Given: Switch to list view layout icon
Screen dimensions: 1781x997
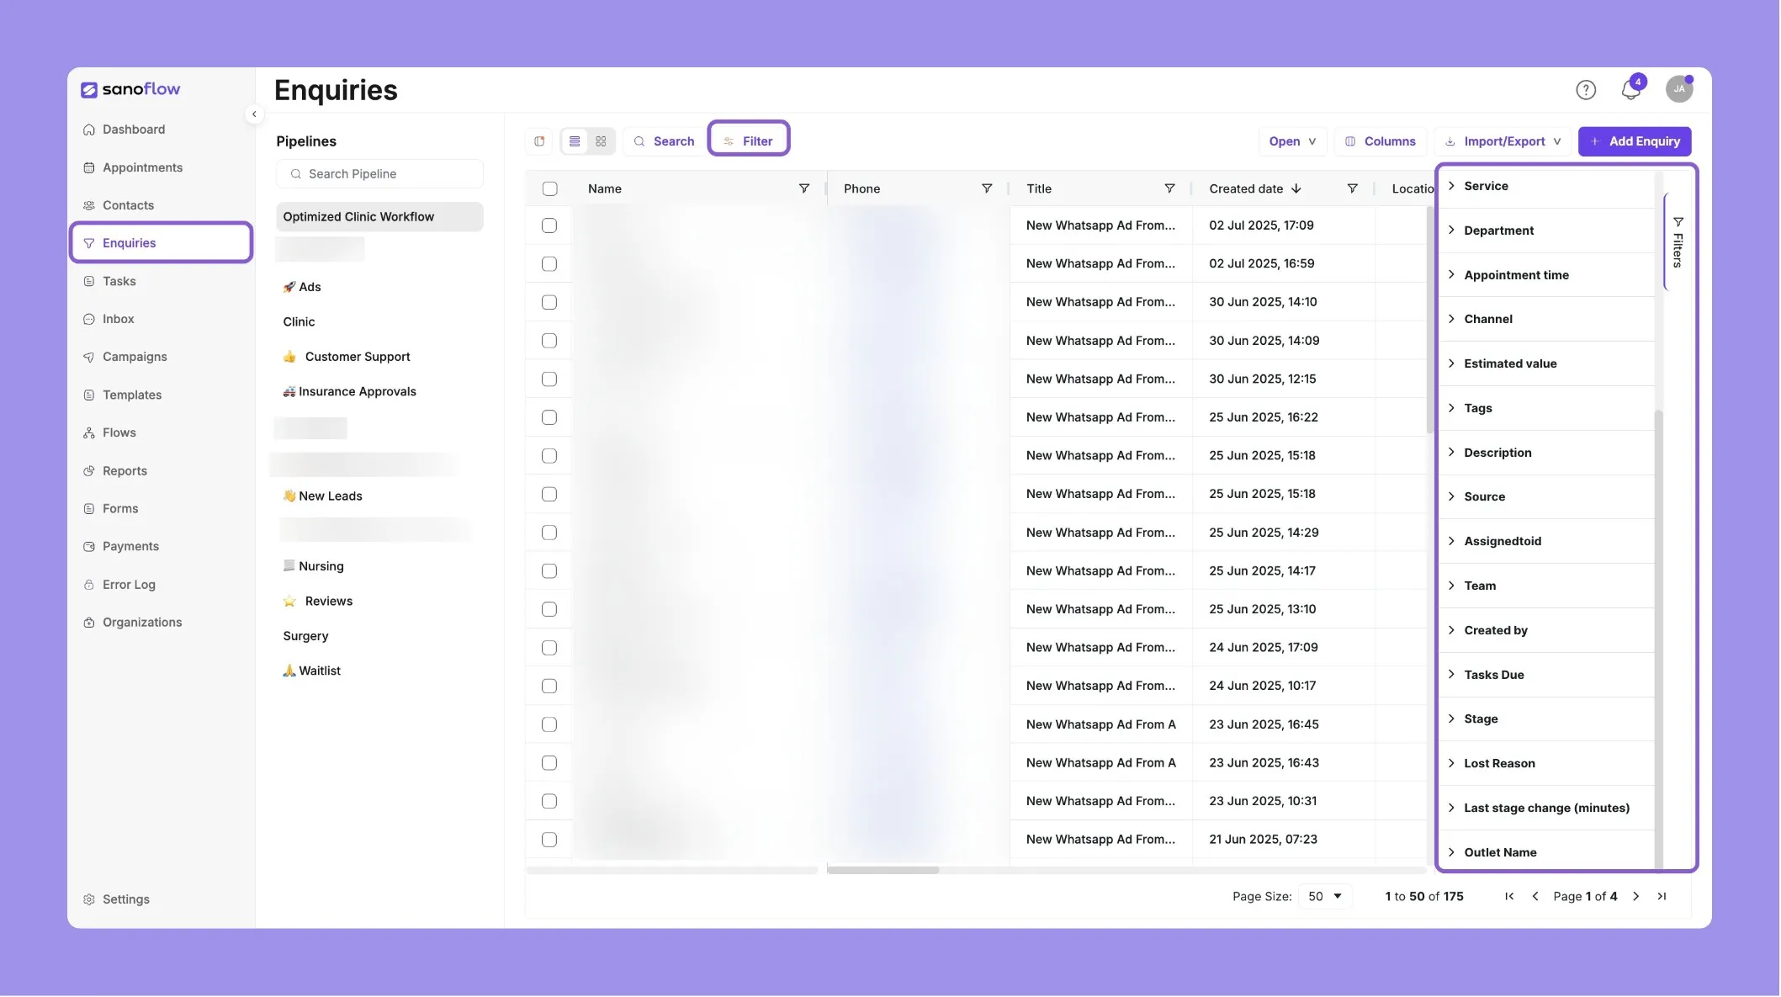Looking at the screenshot, I should 575,141.
